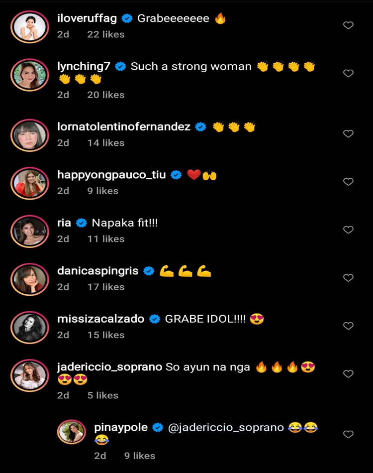Go to lornatolentinofernandez's profile via username
Image resolution: width=373 pixels, height=473 pixels.
point(124,127)
